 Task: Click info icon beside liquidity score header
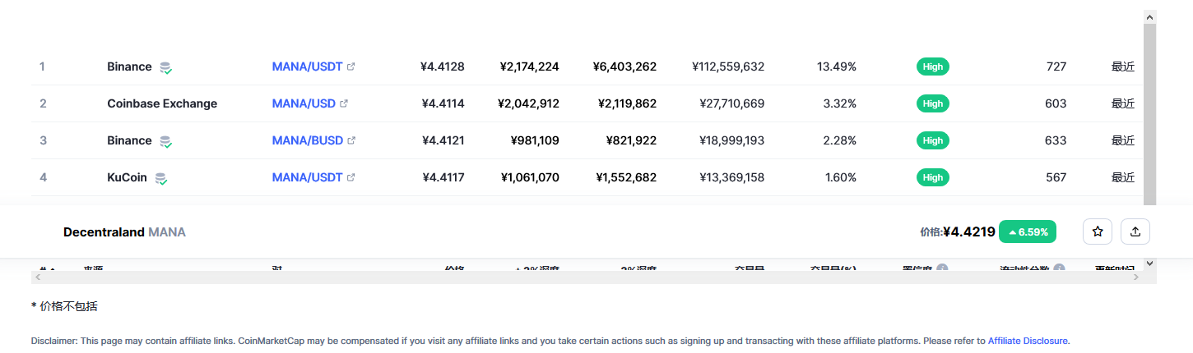tap(1059, 268)
